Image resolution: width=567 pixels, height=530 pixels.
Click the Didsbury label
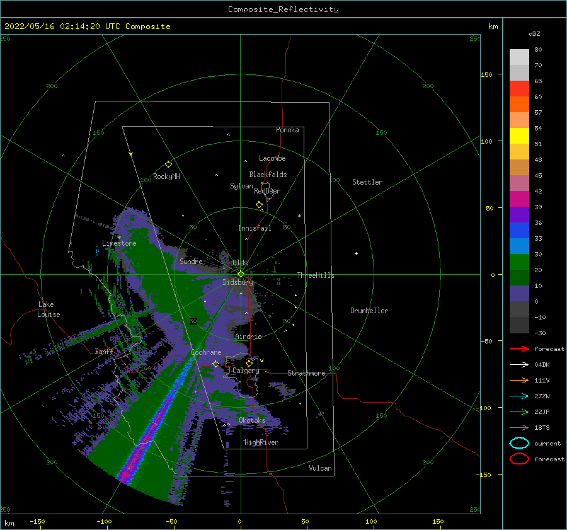pos(238,282)
